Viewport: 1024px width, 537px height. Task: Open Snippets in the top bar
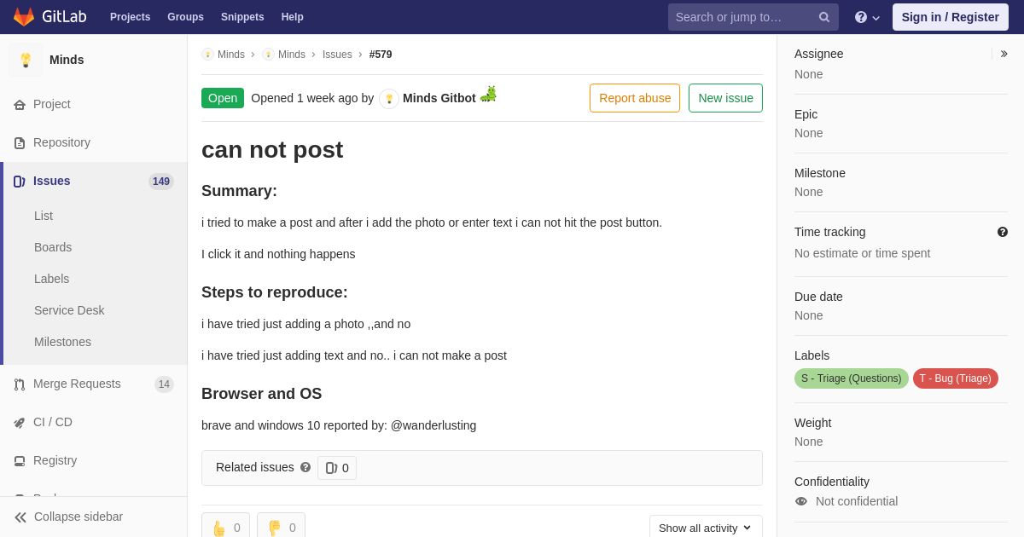242,17
